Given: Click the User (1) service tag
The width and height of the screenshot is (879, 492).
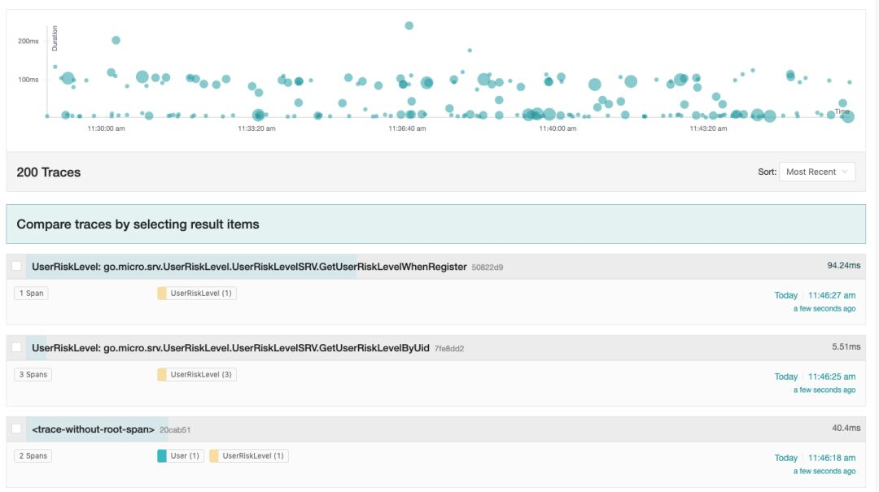Looking at the screenshot, I should coord(179,456).
